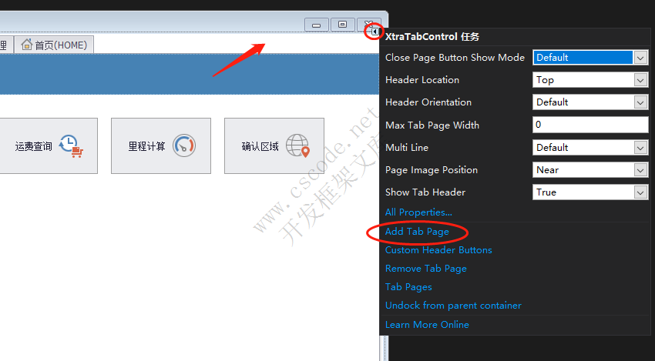The height and width of the screenshot is (361, 655).
Task: Click the house icon on HOME tab
Action: click(x=27, y=44)
